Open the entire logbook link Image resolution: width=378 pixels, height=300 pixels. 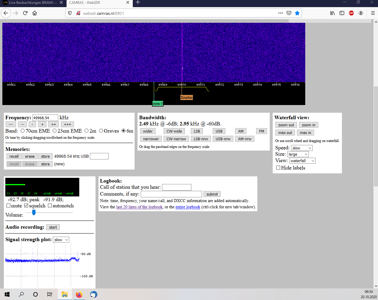point(188,207)
